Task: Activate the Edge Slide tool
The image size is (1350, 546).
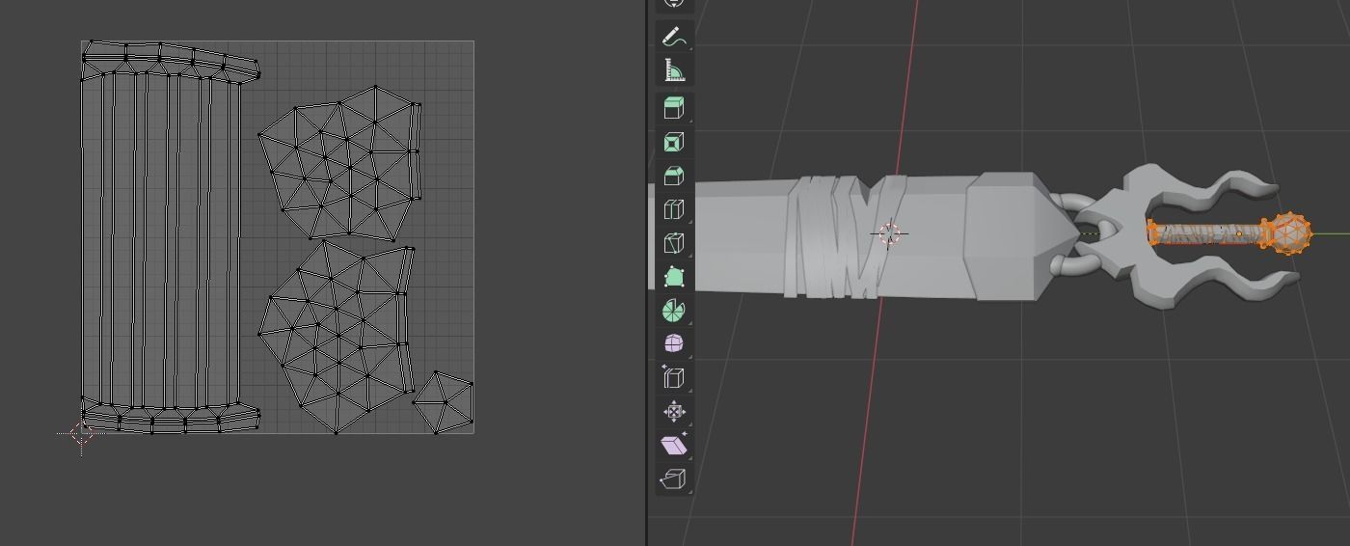Action: click(x=674, y=378)
